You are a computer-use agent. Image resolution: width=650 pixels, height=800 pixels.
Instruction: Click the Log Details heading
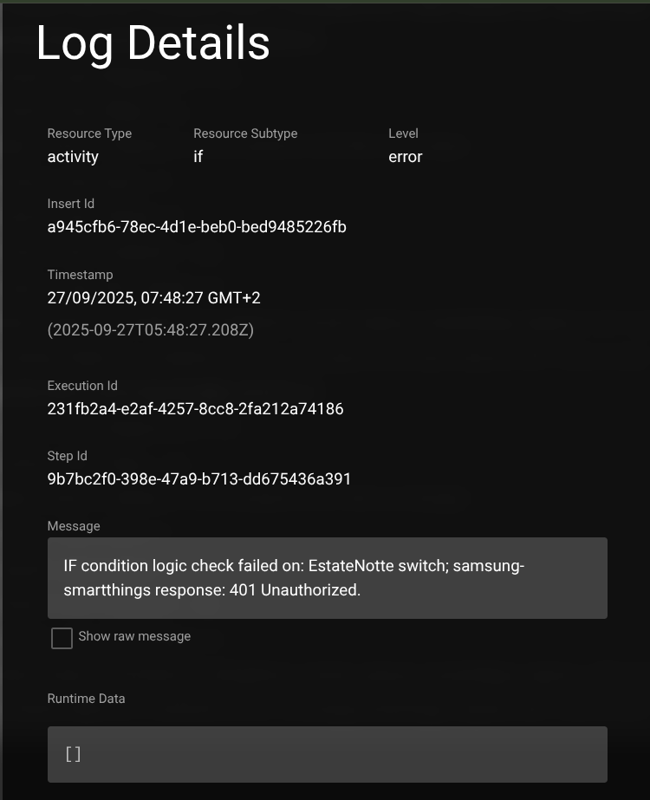coord(153,43)
